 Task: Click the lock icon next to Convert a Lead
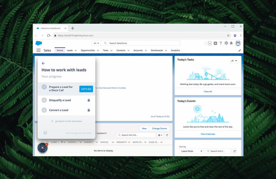coord(89,110)
